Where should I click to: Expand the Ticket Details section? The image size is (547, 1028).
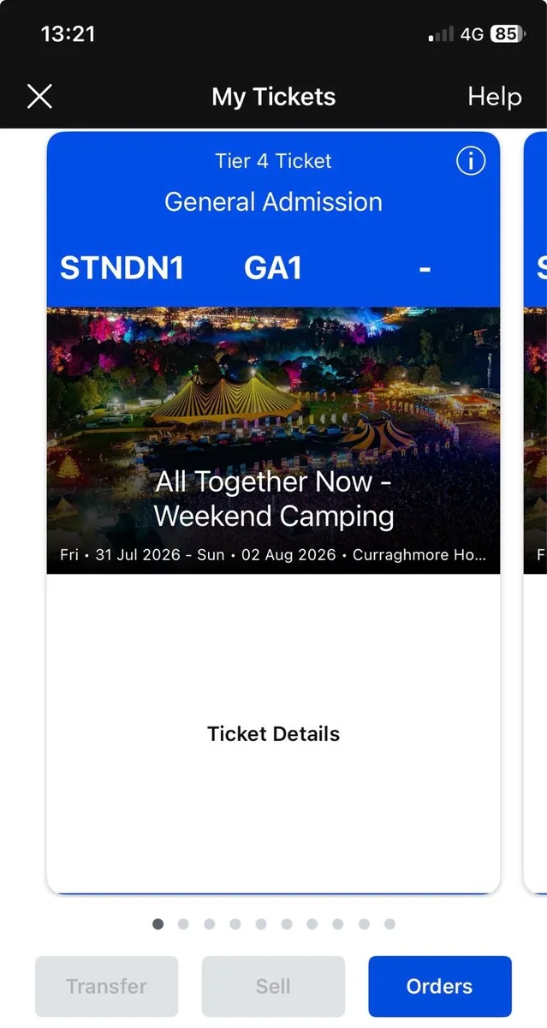coord(273,733)
